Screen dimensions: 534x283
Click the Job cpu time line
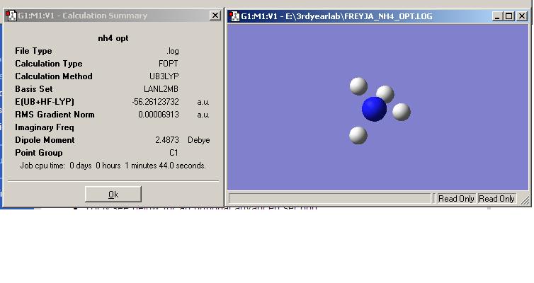pos(113,166)
